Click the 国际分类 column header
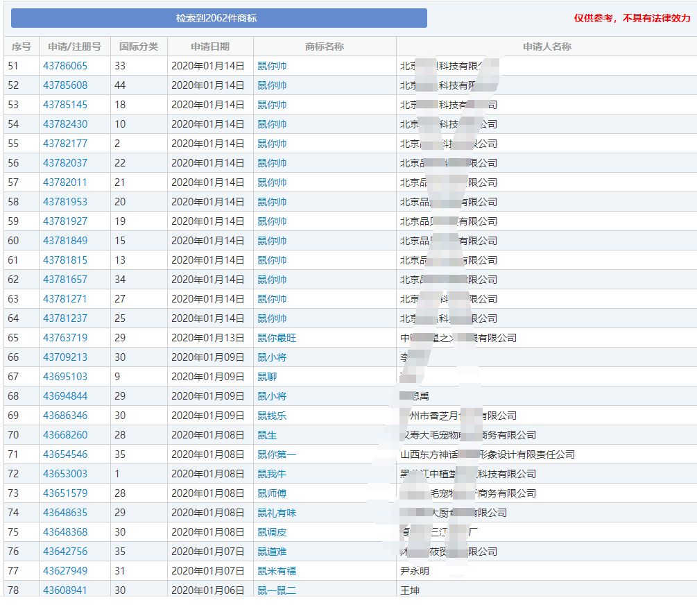The height and width of the screenshot is (605, 697). pyautogui.click(x=139, y=46)
